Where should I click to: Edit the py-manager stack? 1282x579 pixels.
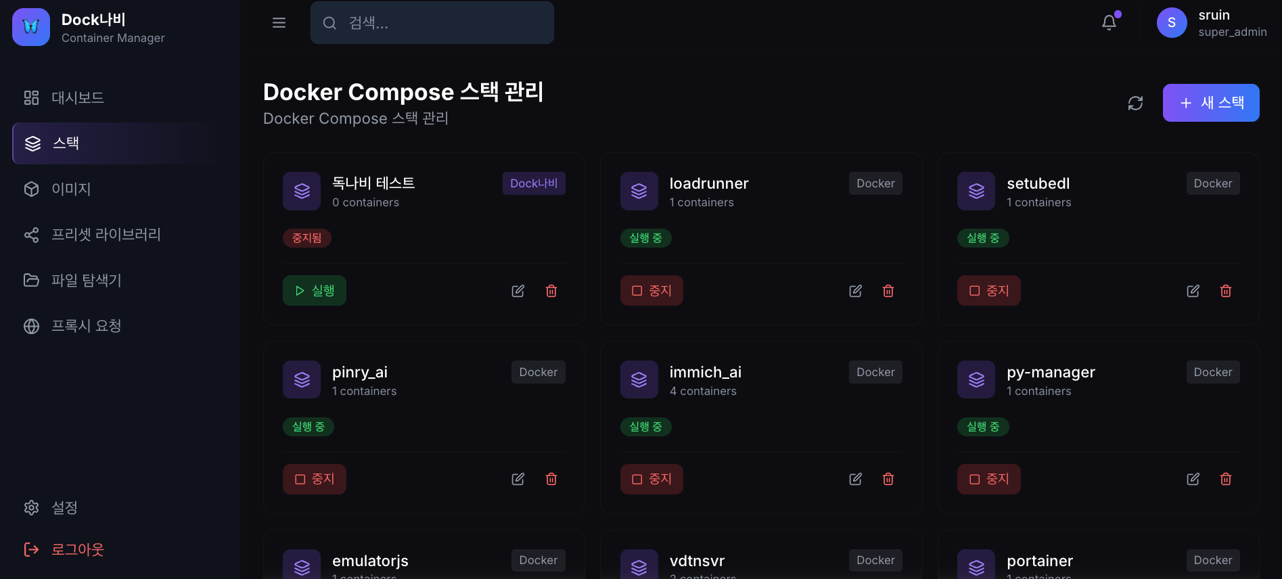(x=1192, y=478)
